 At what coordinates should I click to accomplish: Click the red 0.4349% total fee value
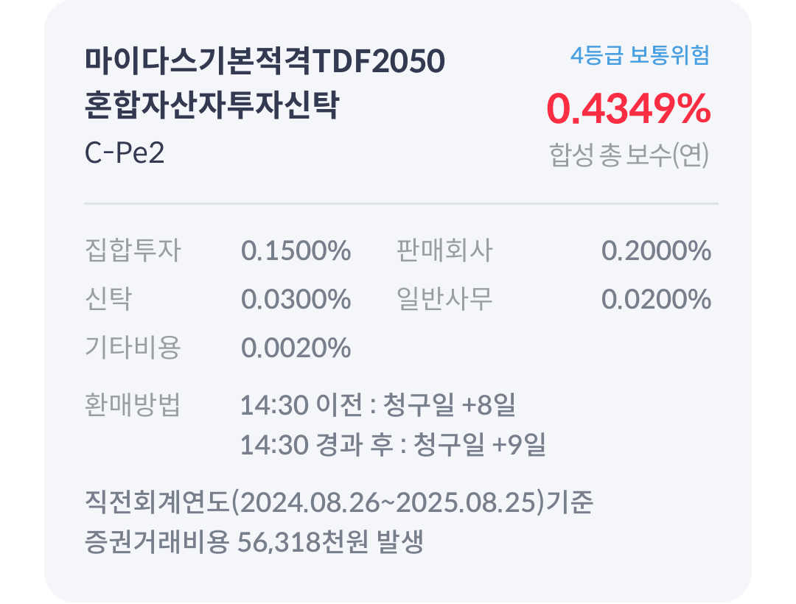(629, 108)
